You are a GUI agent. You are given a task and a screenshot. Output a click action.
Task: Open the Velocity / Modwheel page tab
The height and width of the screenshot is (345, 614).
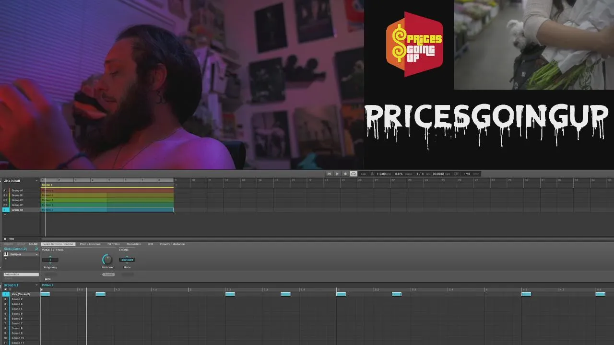point(172,244)
